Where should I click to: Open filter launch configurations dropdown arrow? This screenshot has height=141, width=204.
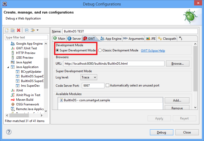38,30
